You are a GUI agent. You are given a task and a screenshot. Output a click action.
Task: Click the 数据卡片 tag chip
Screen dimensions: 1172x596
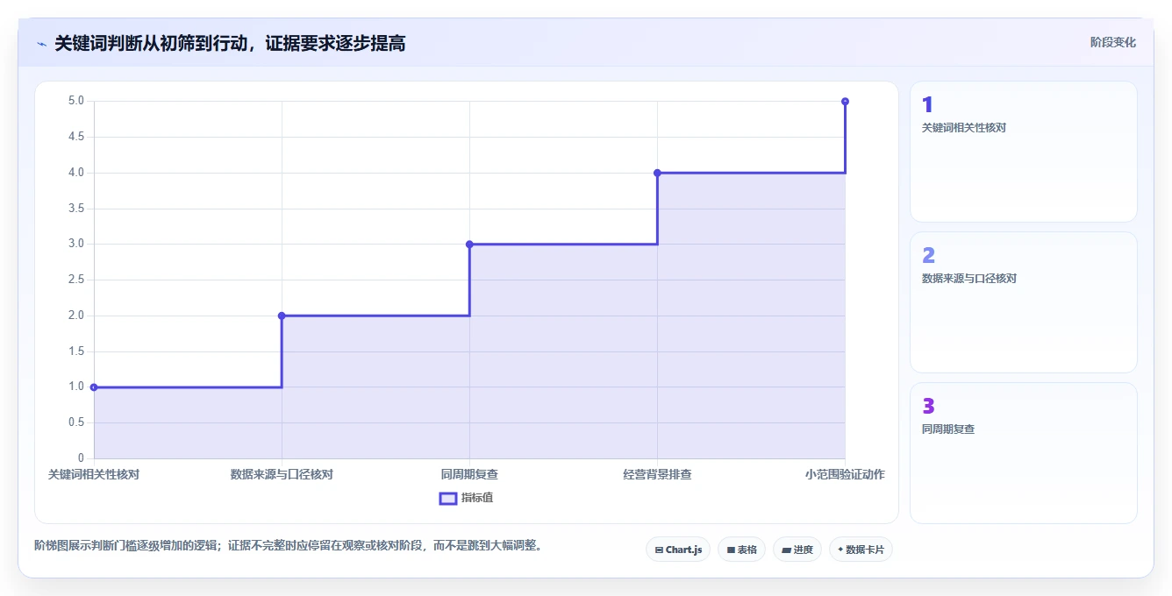(861, 550)
